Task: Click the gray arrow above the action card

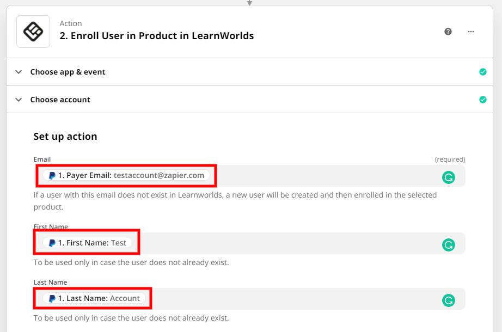Action: [x=249, y=3]
